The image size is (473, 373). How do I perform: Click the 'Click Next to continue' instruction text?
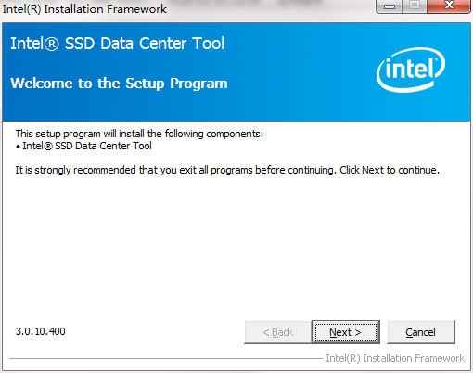[390, 170]
